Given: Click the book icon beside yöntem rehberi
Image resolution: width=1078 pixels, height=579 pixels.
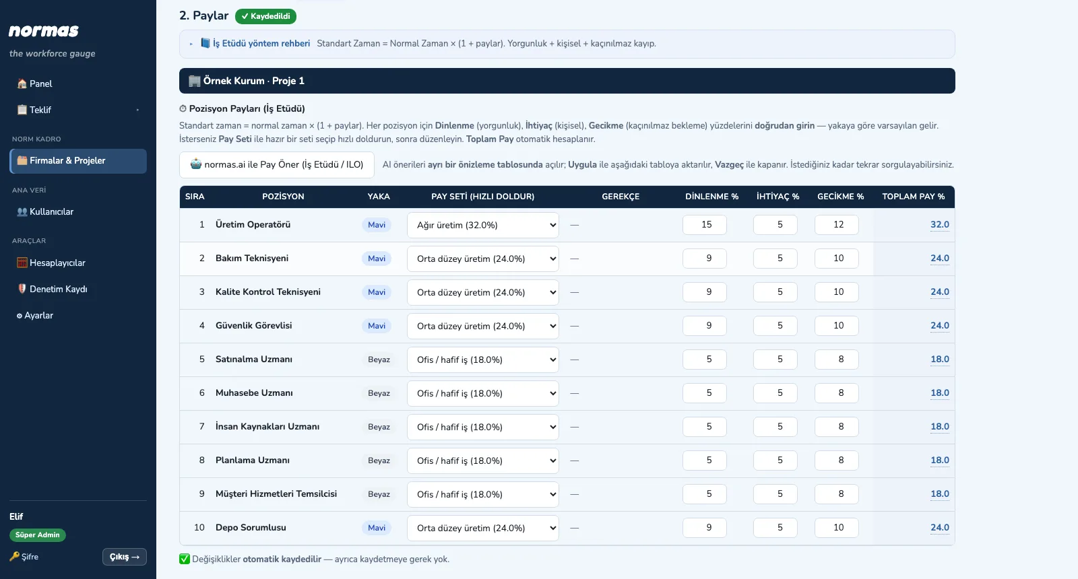Looking at the screenshot, I should (205, 44).
